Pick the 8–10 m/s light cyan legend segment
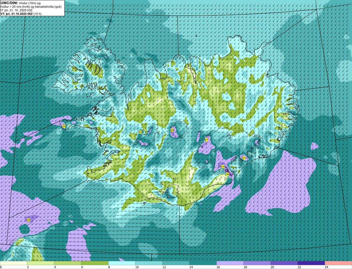352x269 pixels. point(122,263)
